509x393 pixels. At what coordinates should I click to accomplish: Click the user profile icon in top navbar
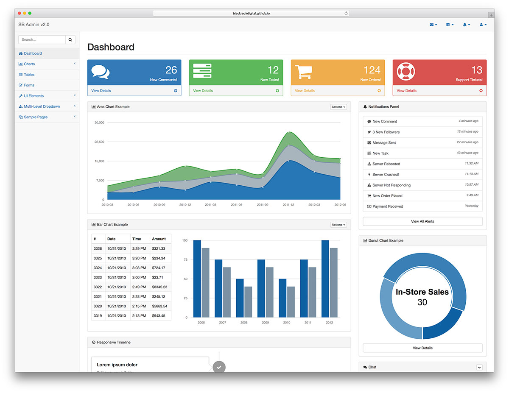pos(482,25)
